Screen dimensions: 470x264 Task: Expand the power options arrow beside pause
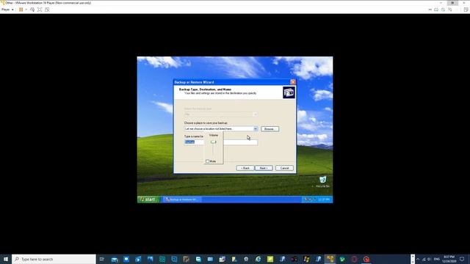coord(26,10)
